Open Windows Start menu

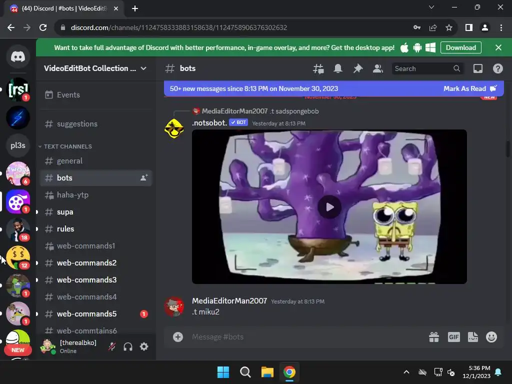coord(223,372)
